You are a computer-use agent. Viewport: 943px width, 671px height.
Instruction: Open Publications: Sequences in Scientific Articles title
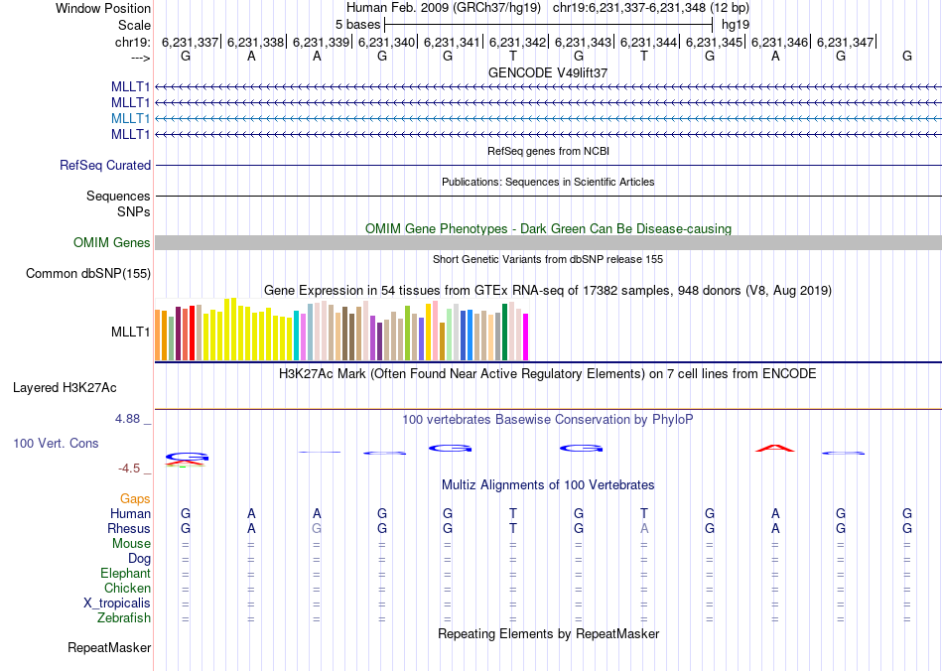[548, 182]
